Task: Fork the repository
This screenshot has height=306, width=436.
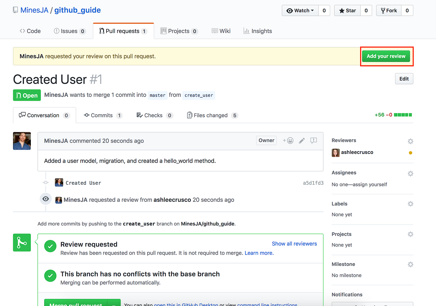Action: (389, 11)
